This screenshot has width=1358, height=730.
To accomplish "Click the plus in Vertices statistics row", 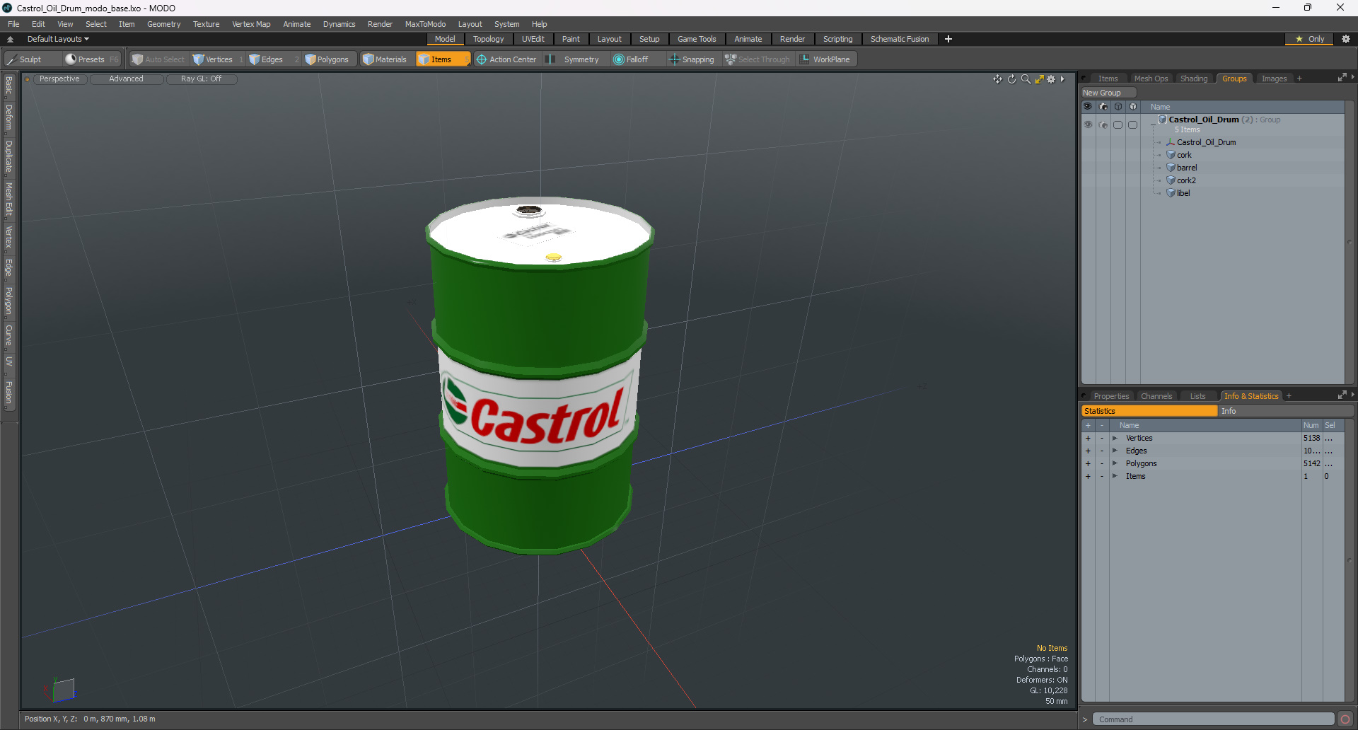I will [x=1088, y=439].
